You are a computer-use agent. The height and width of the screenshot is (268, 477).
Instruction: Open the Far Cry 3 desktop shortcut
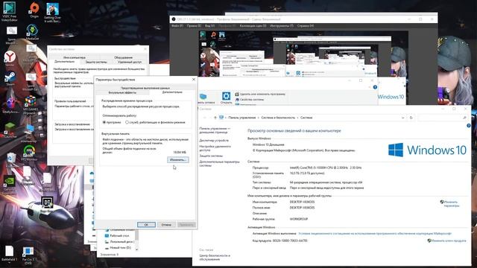28,255
